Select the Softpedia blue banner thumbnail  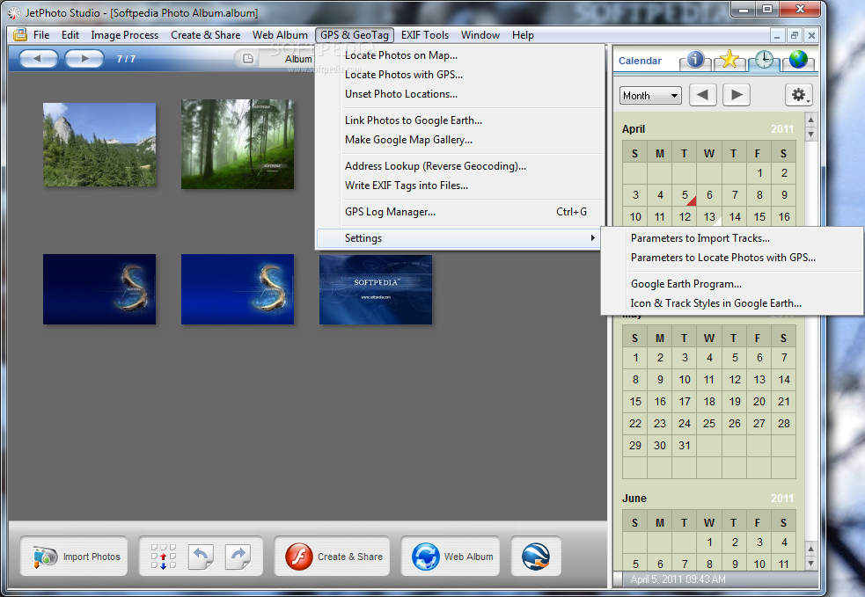(x=376, y=289)
